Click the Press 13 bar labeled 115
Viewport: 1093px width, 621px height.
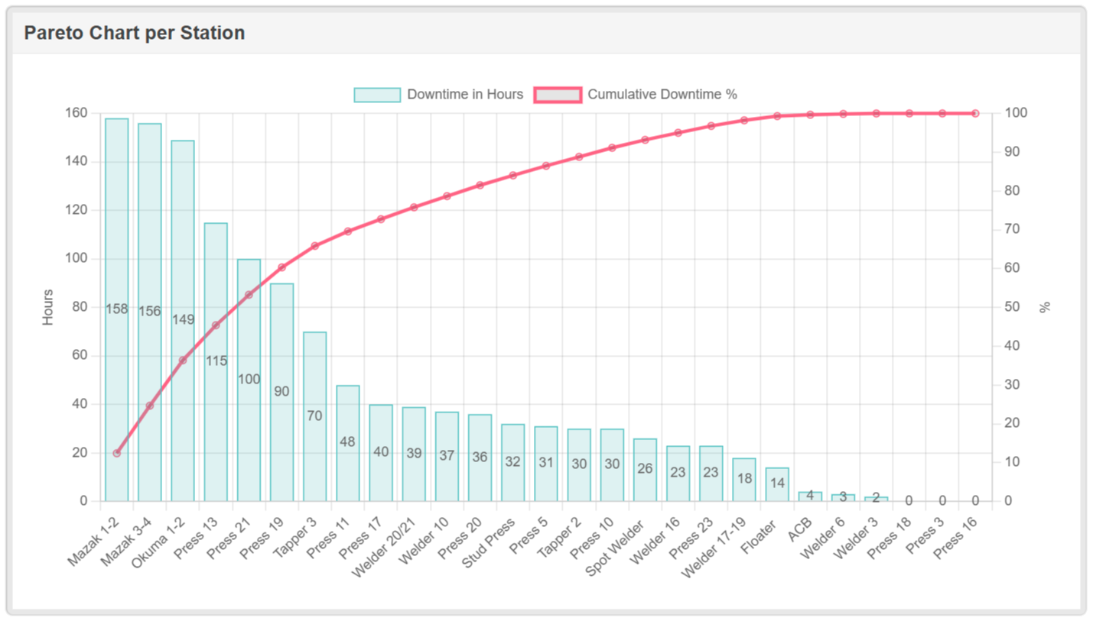216,359
